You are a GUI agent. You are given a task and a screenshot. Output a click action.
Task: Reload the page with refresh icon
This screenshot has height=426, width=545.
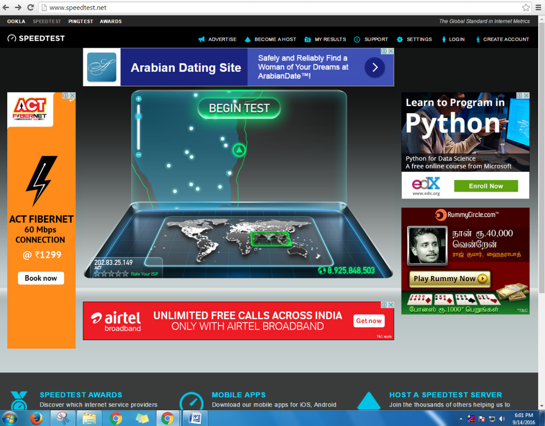[30, 8]
